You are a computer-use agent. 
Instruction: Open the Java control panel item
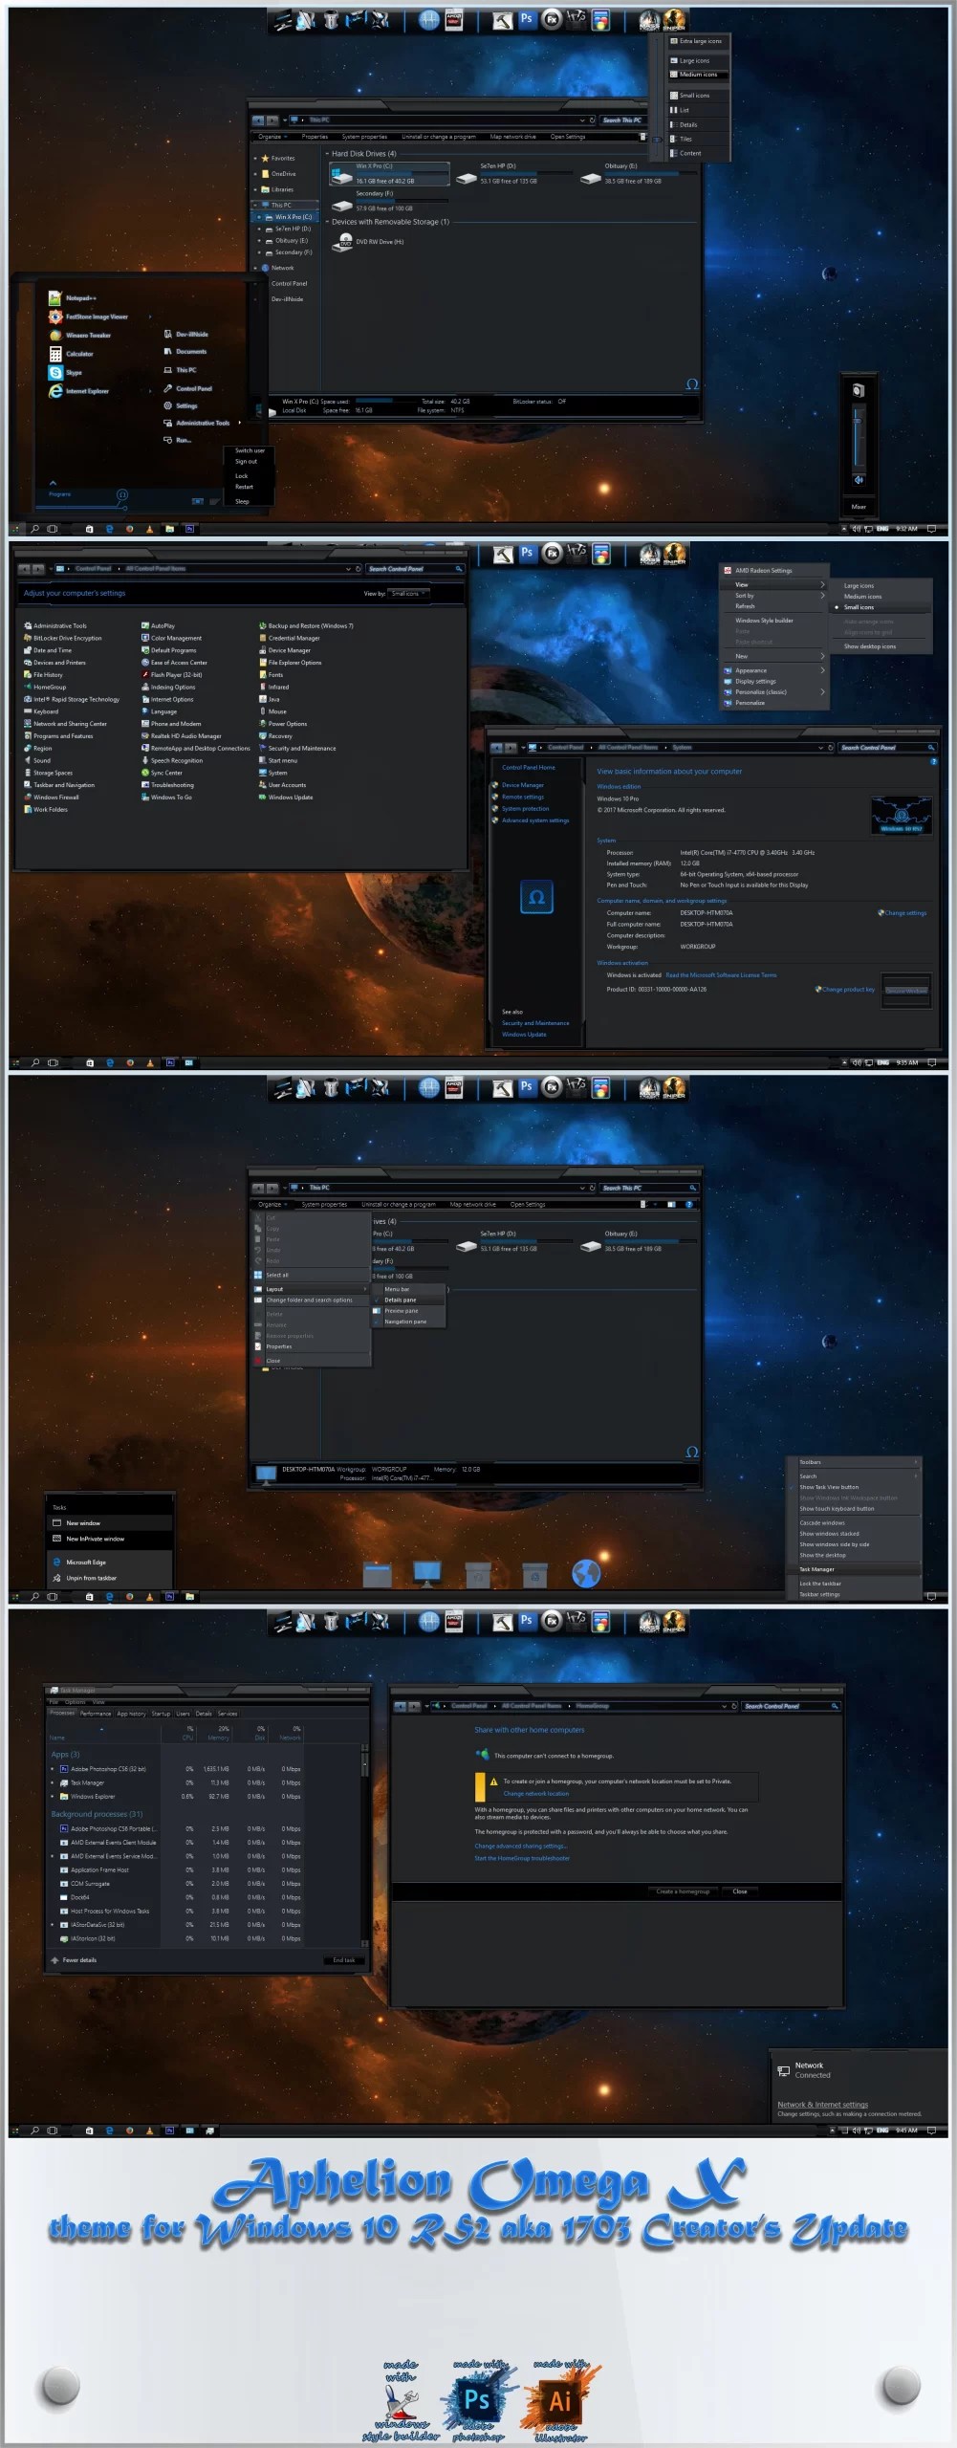point(270,699)
